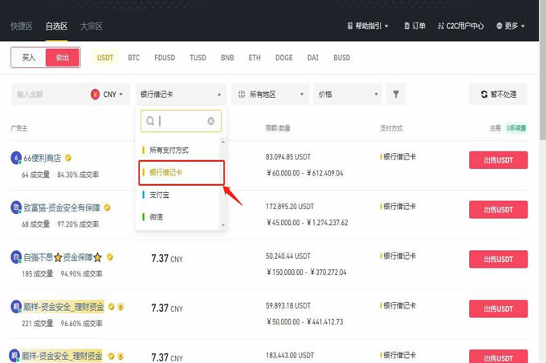Open advertiser 66便利商店 profile

click(42, 158)
